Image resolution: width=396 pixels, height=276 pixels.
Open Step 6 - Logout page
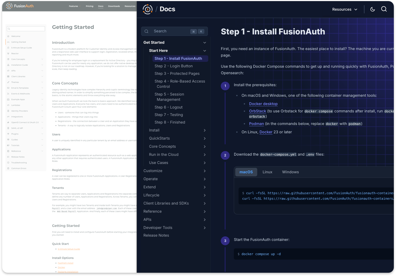coord(169,107)
